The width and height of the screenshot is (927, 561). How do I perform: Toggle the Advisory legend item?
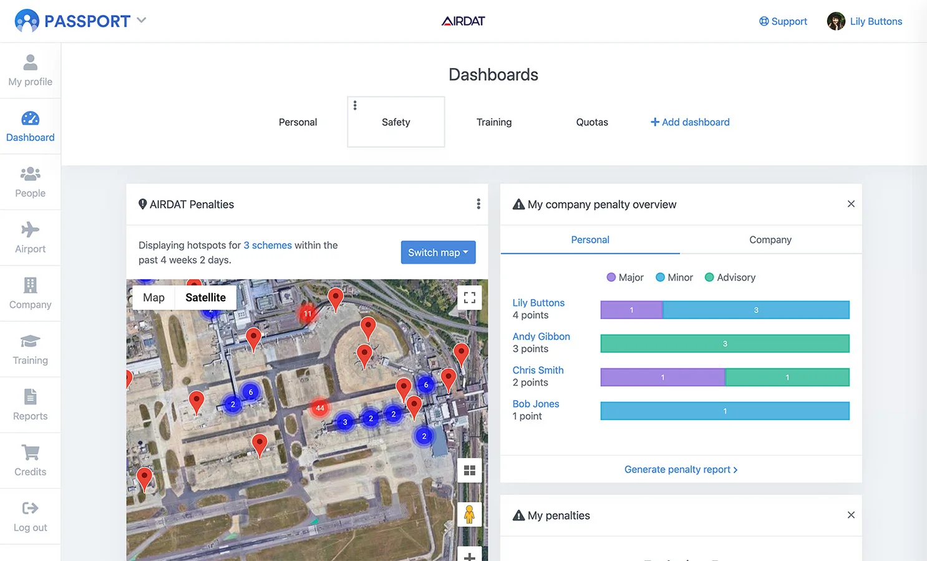coord(730,277)
